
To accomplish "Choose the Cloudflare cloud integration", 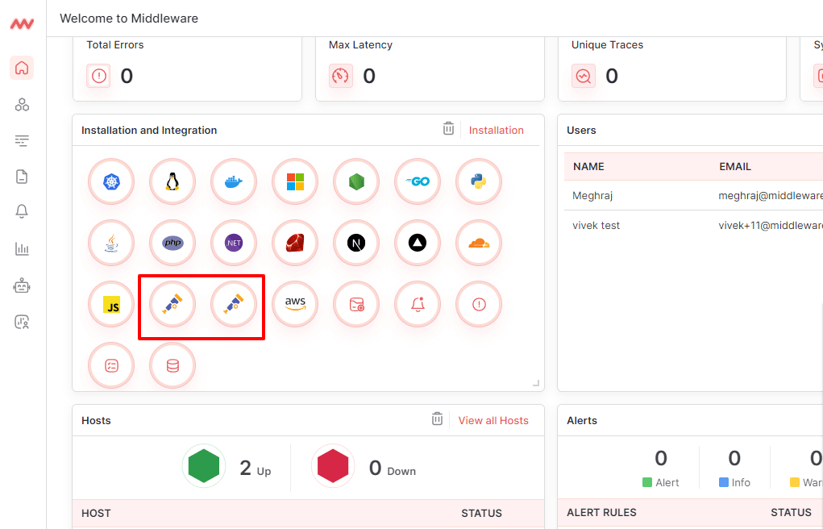I will 479,244.
